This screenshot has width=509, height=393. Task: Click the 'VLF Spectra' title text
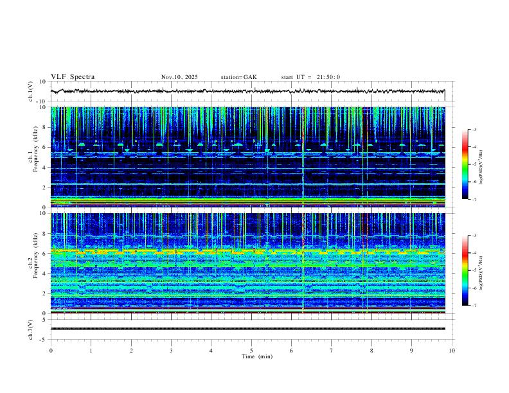pyautogui.click(x=73, y=77)
